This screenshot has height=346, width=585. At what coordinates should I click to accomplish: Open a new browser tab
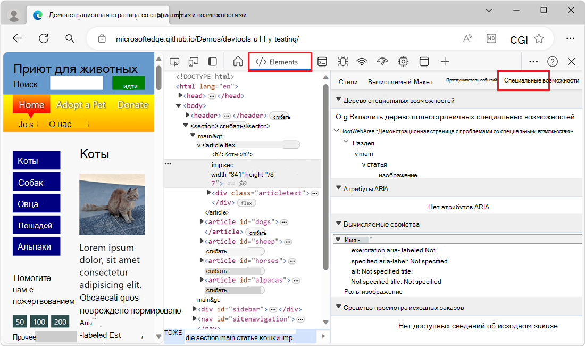click(179, 15)
